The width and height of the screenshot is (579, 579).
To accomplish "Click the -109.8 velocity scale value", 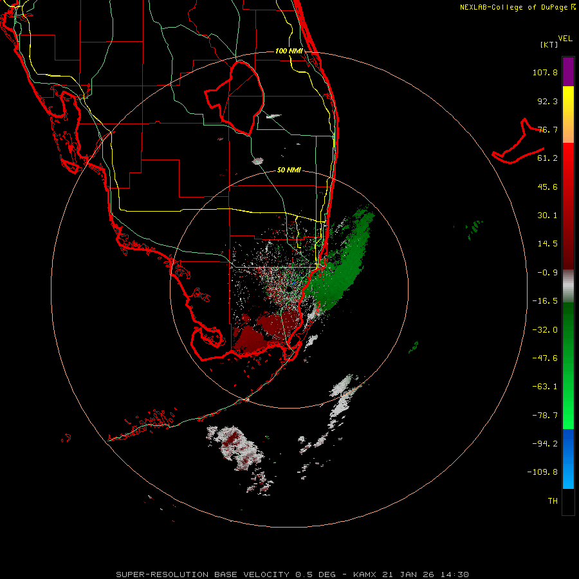I will pos(542,472).
